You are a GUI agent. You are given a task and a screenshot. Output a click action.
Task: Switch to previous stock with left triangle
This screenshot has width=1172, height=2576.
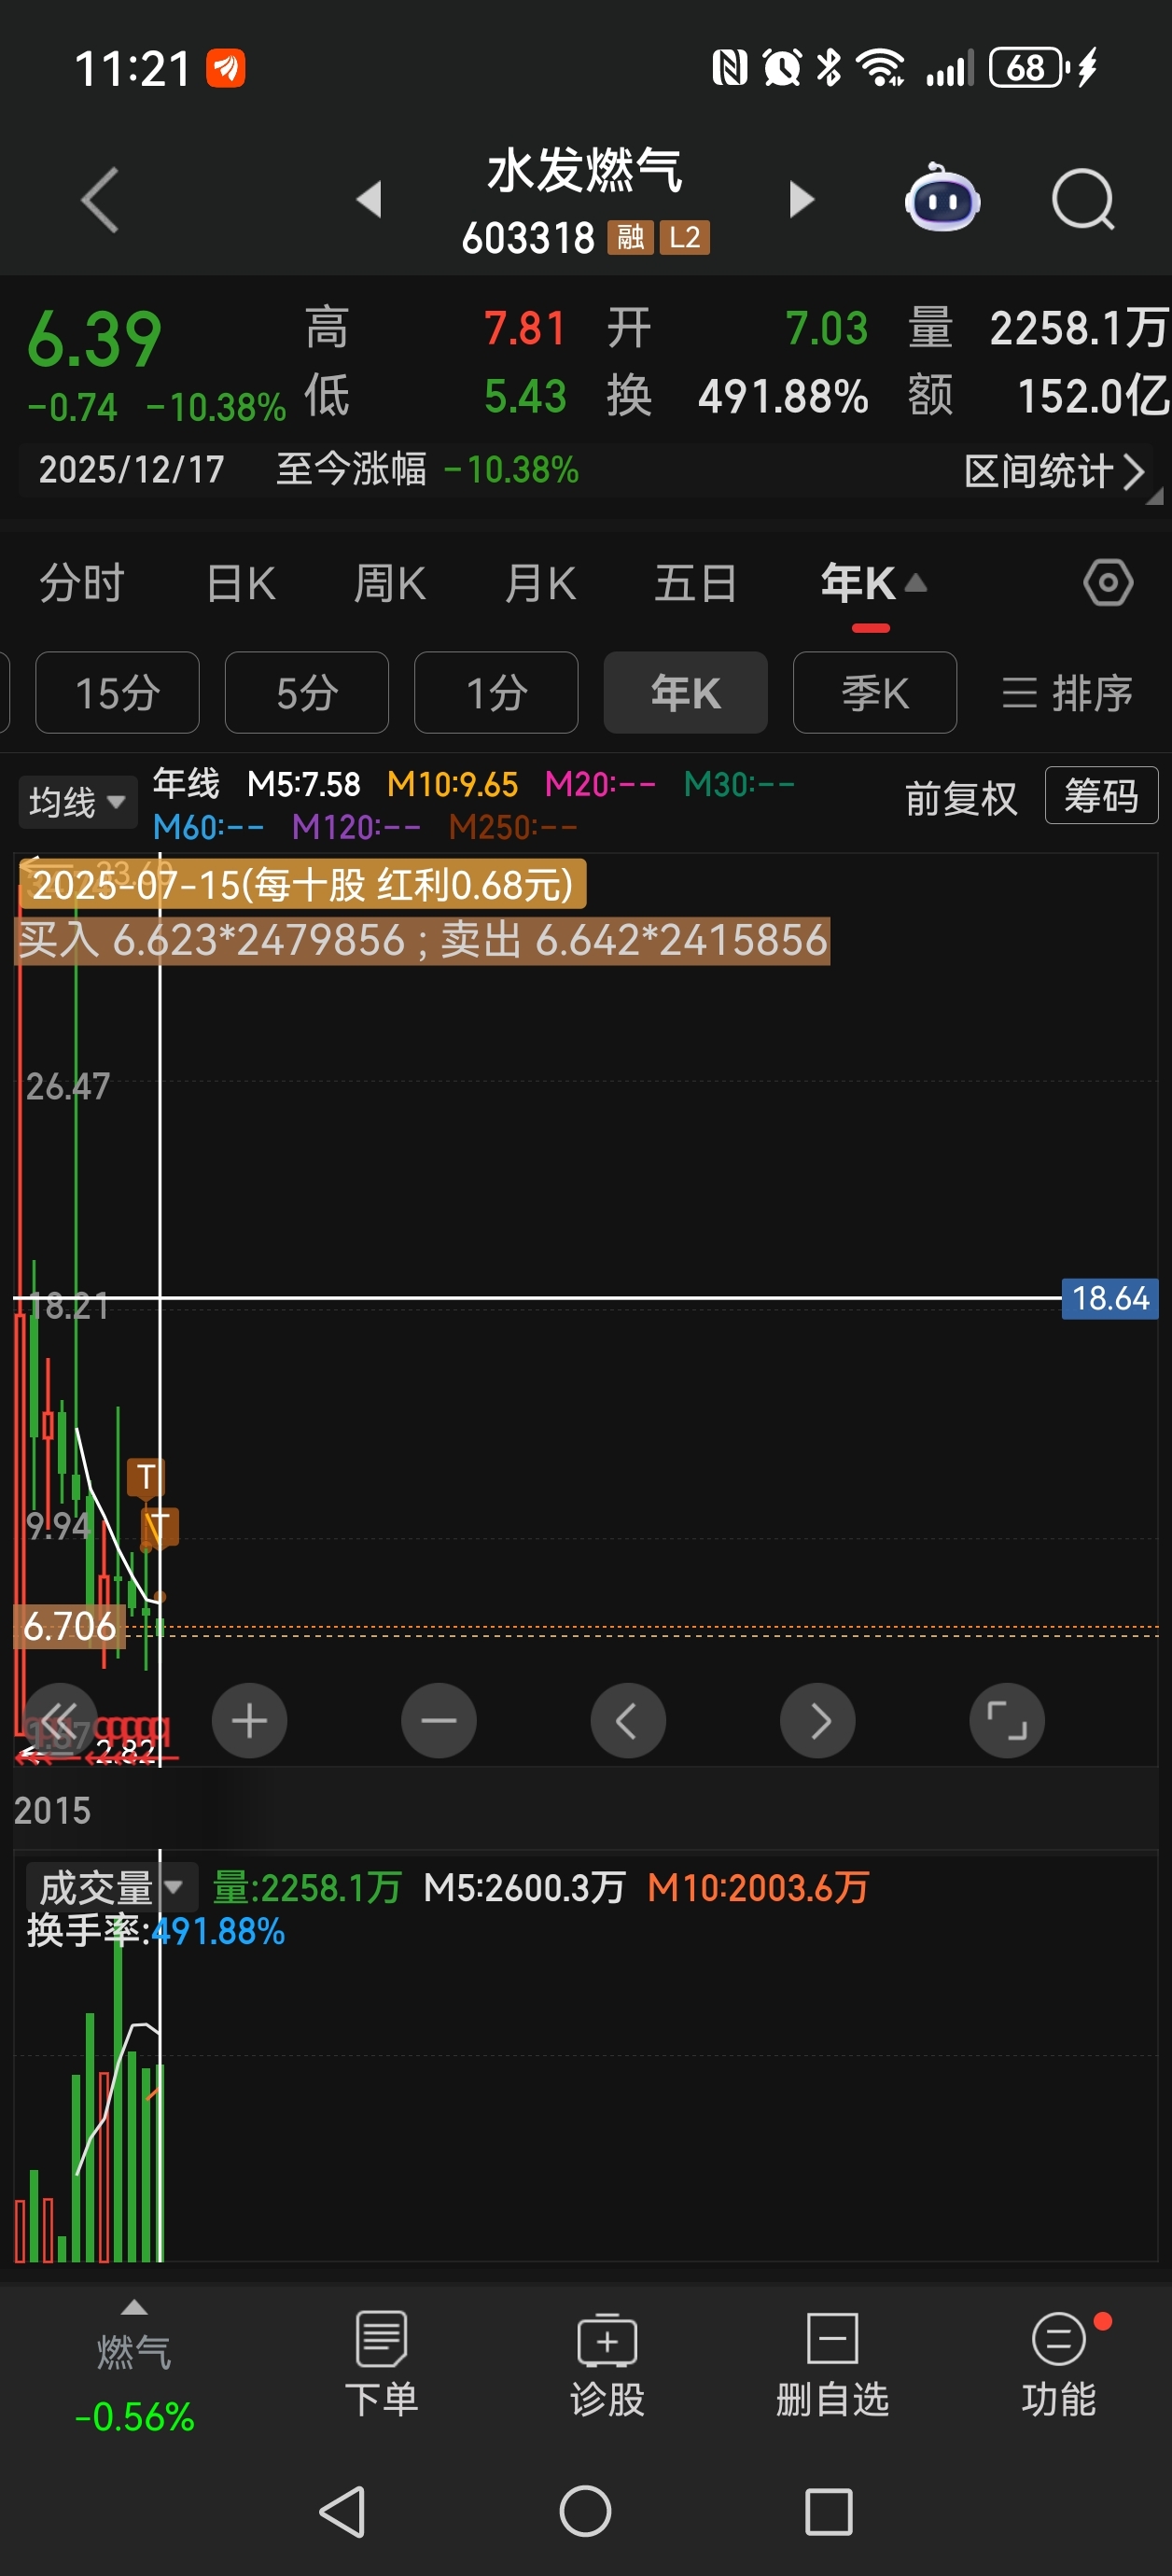click(370, 199)
